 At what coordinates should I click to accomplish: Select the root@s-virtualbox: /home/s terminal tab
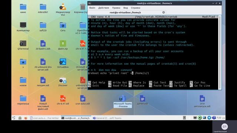(125, 13)
